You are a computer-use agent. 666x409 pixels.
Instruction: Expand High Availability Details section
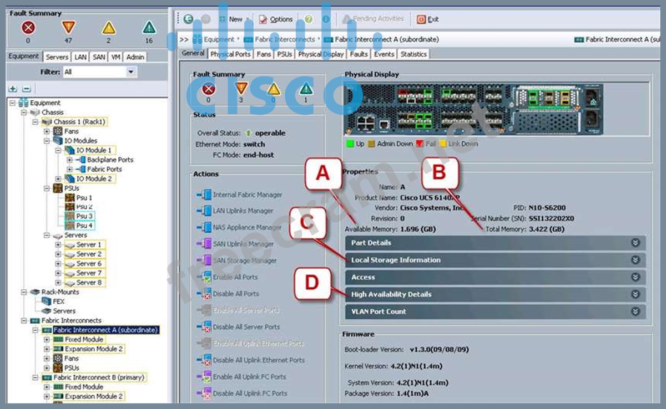635,294
